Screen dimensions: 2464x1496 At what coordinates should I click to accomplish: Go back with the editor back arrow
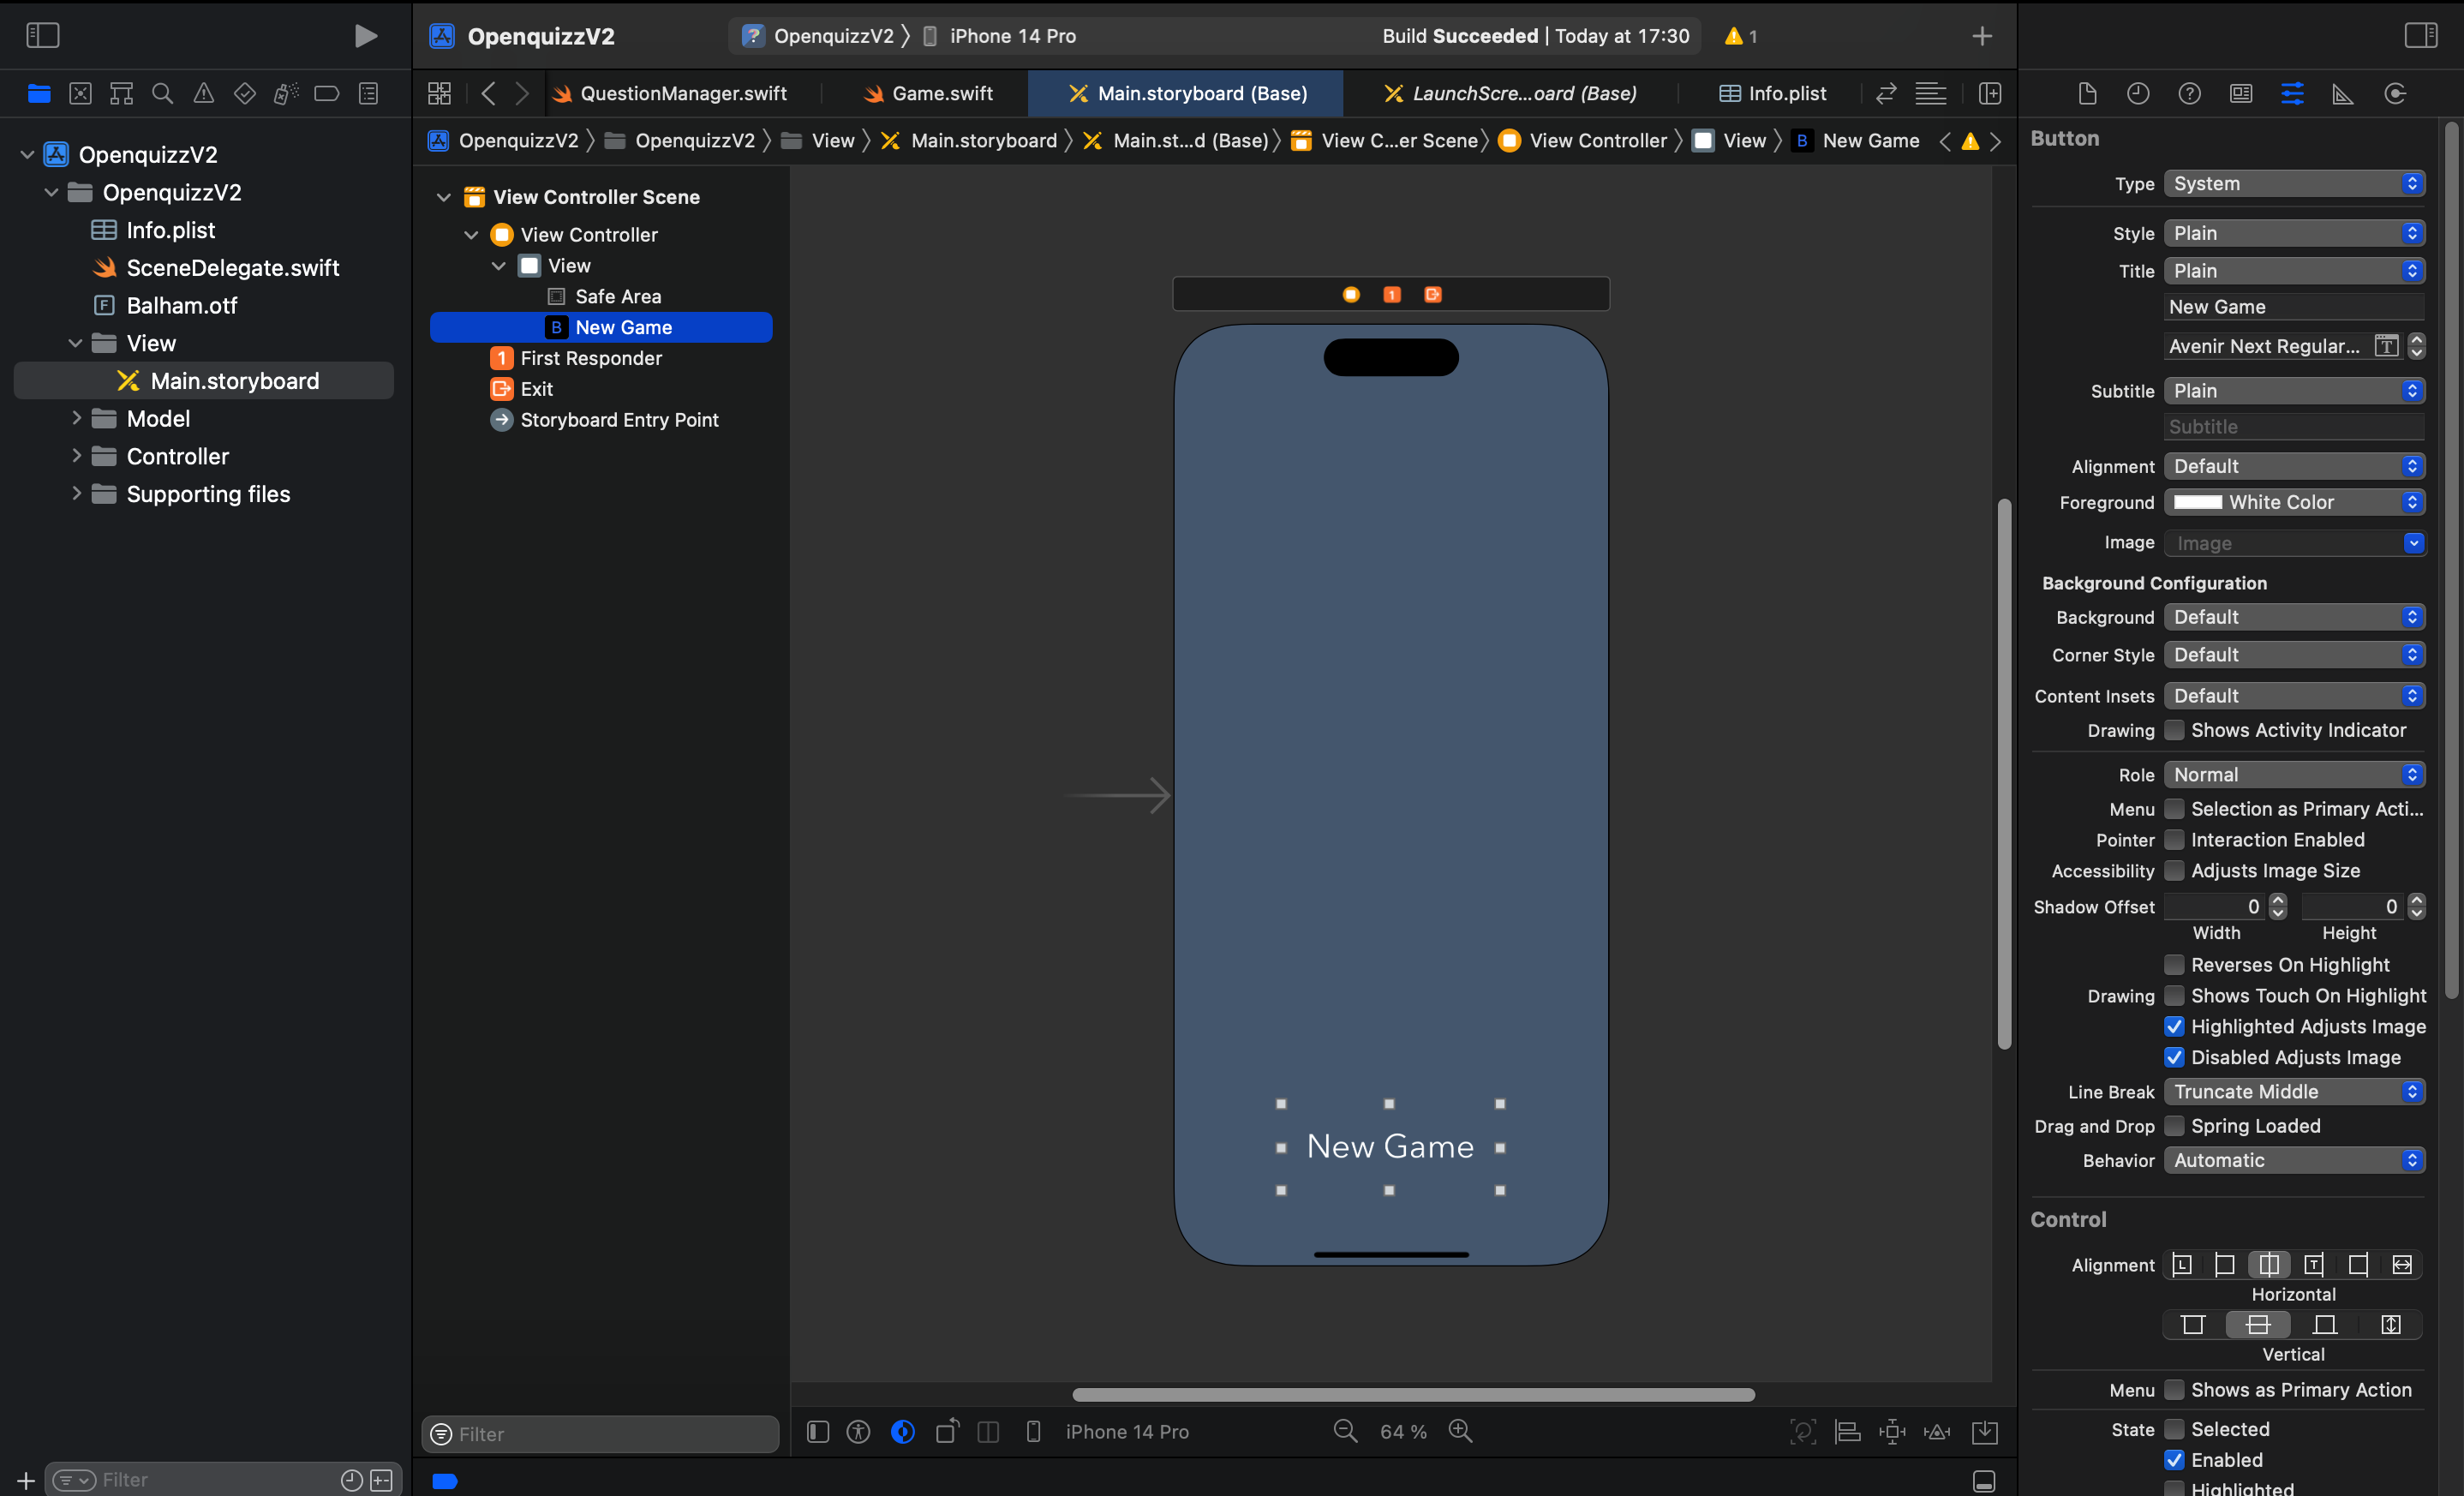coord(489,94)
